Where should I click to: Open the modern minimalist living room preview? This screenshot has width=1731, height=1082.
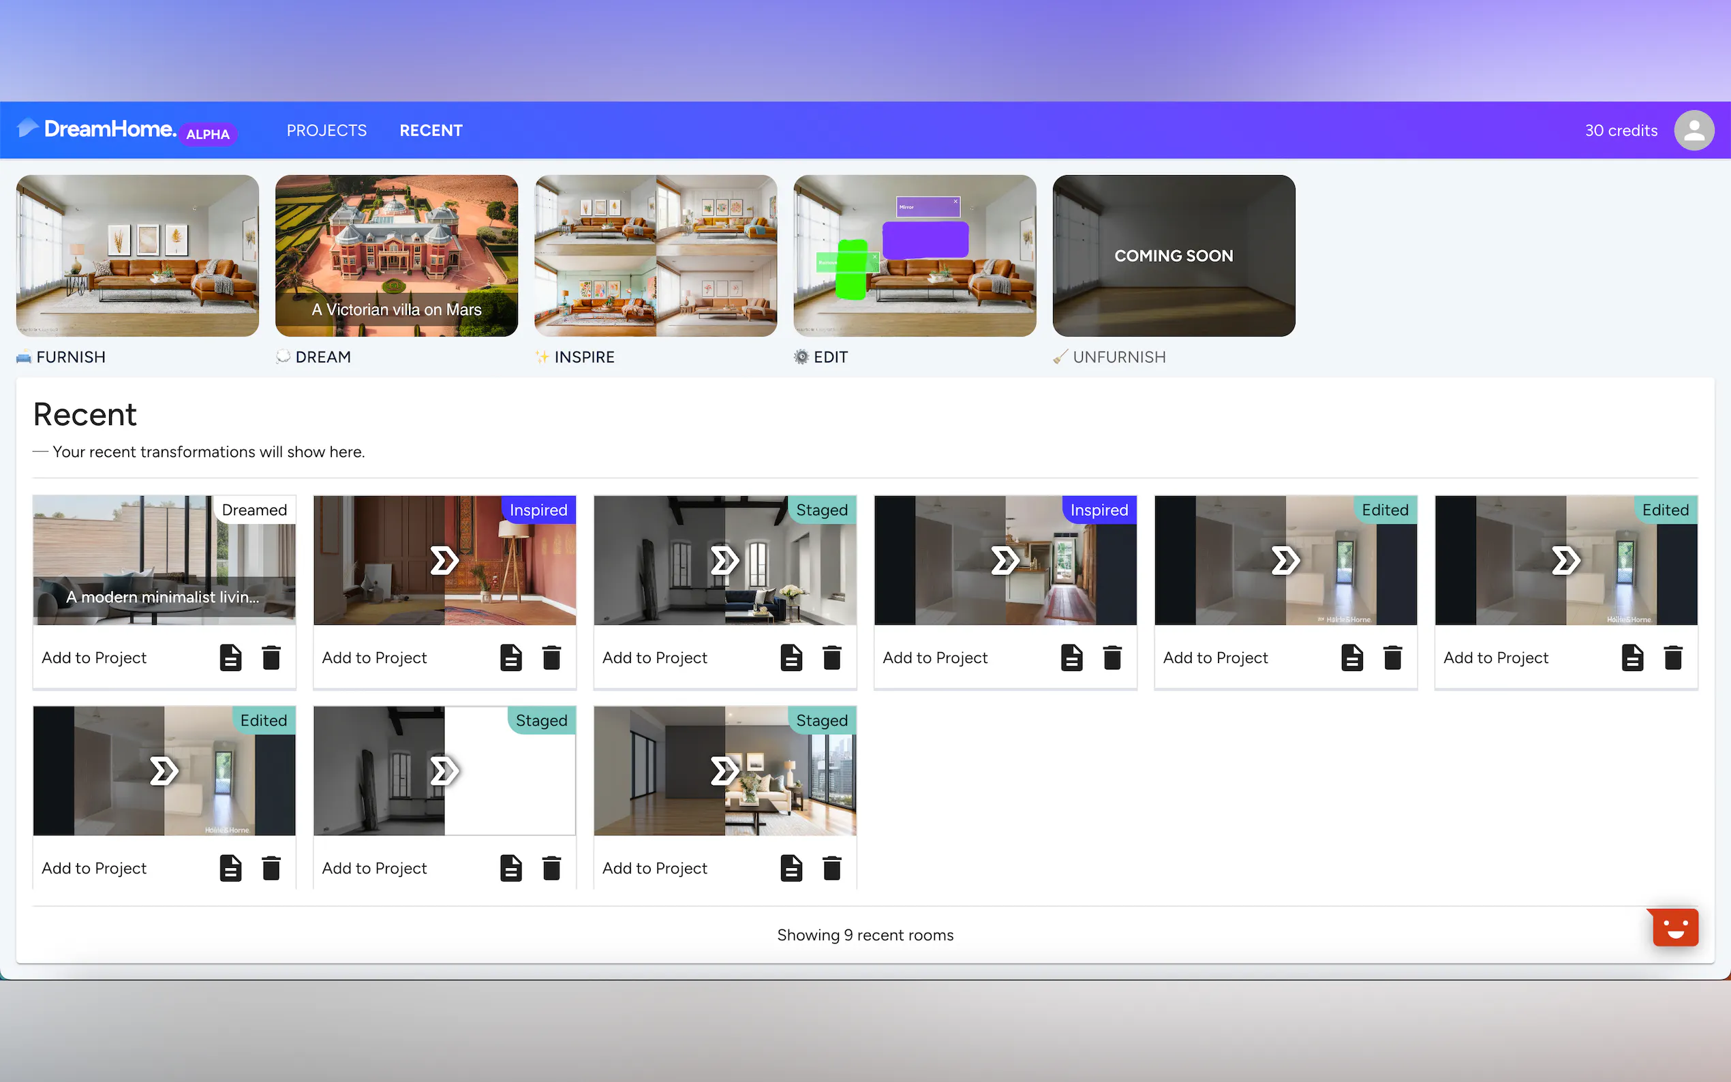[x=164, y=559]
